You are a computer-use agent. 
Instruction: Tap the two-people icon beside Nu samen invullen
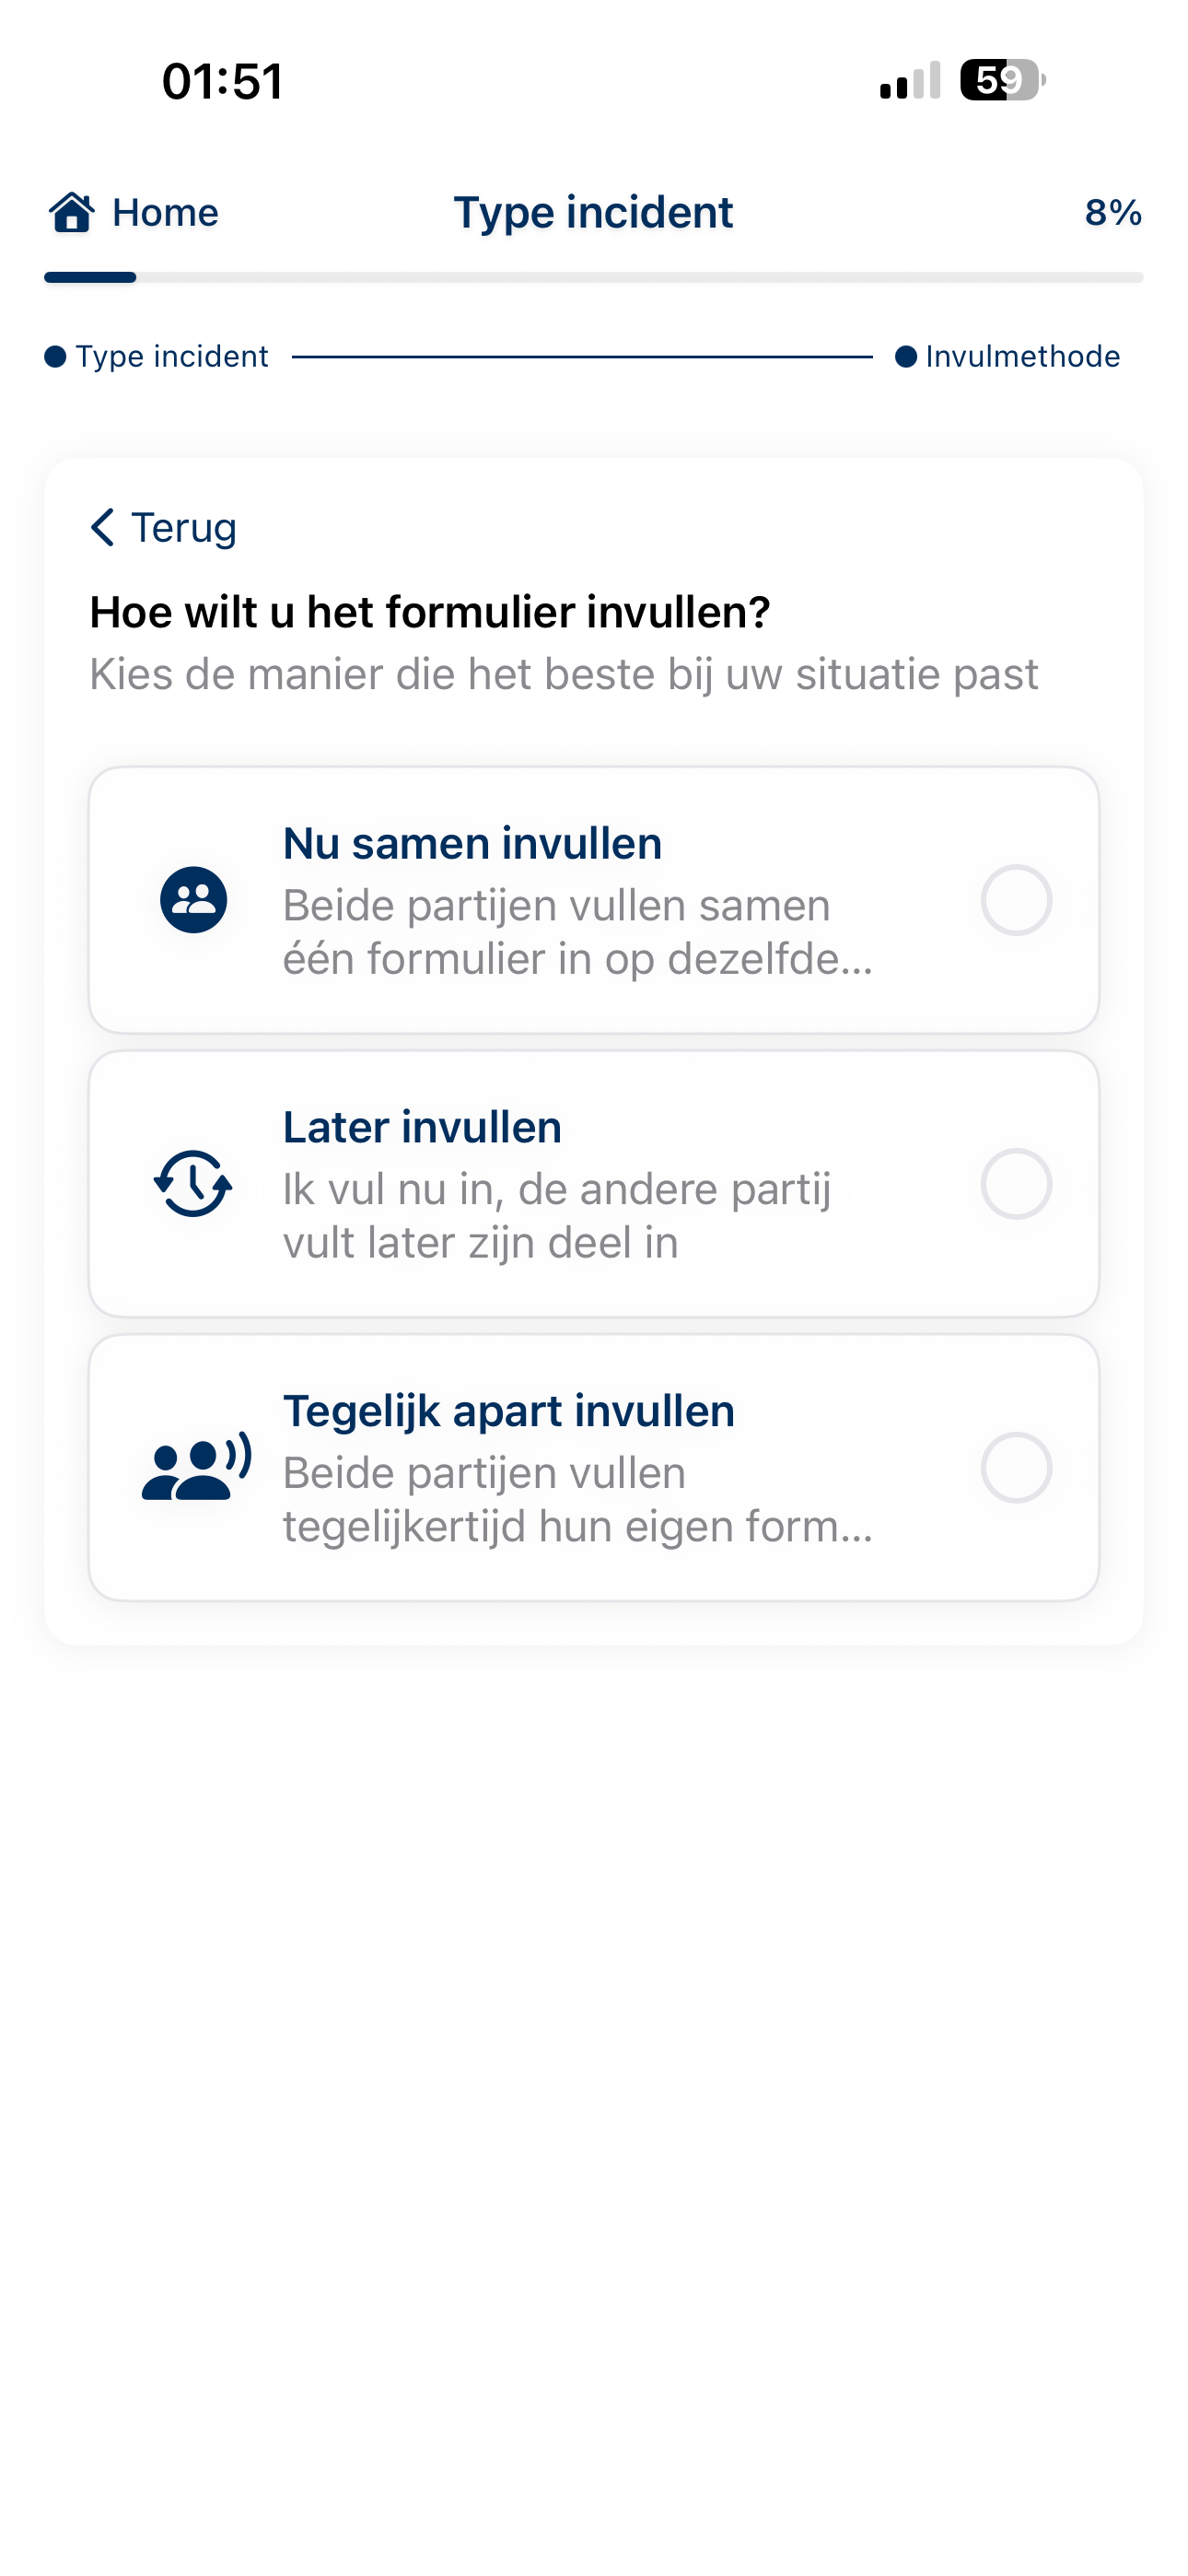[x=194, y=901]
